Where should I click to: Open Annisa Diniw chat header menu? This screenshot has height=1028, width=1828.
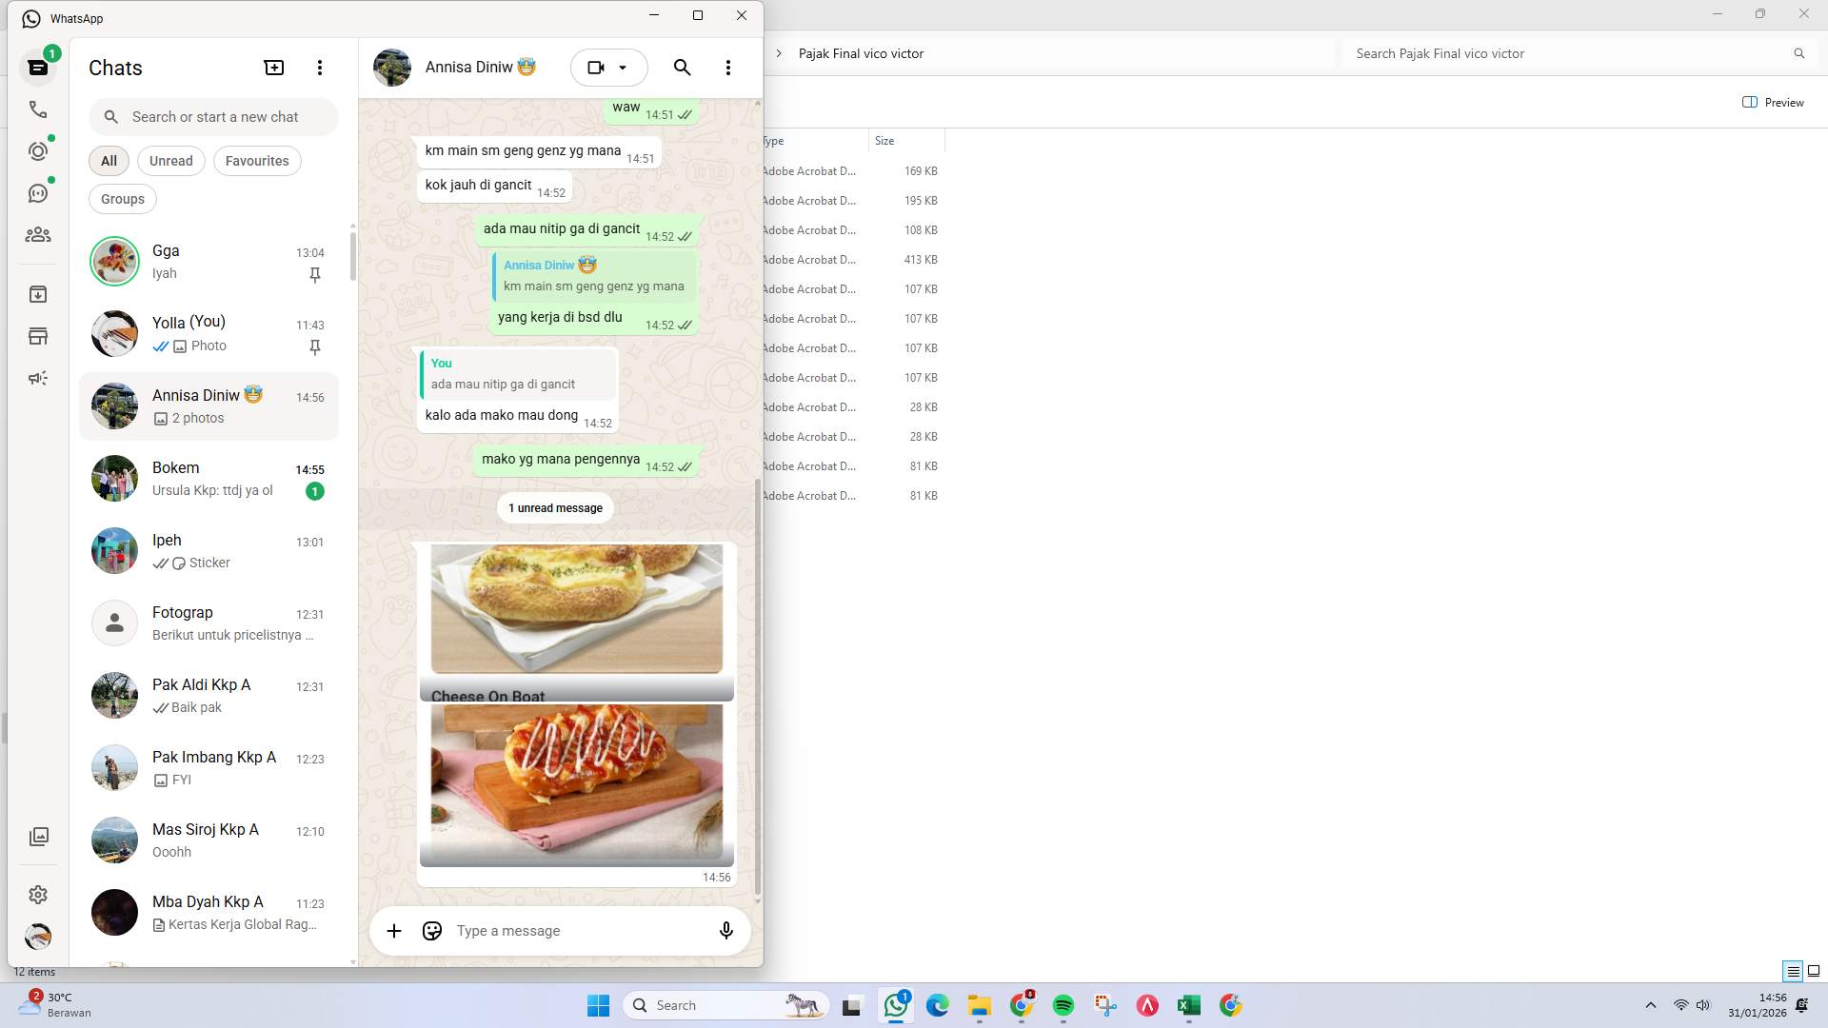point(728,68)
